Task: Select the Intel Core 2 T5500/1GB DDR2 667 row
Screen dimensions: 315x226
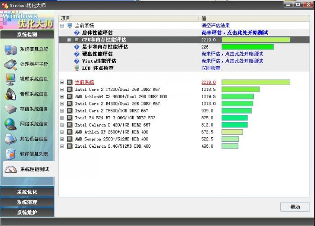Action: click(112, 111)
